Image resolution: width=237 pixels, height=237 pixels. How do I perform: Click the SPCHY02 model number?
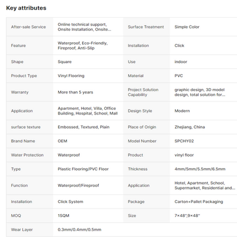pyautogui.click(x=184, y=141)
